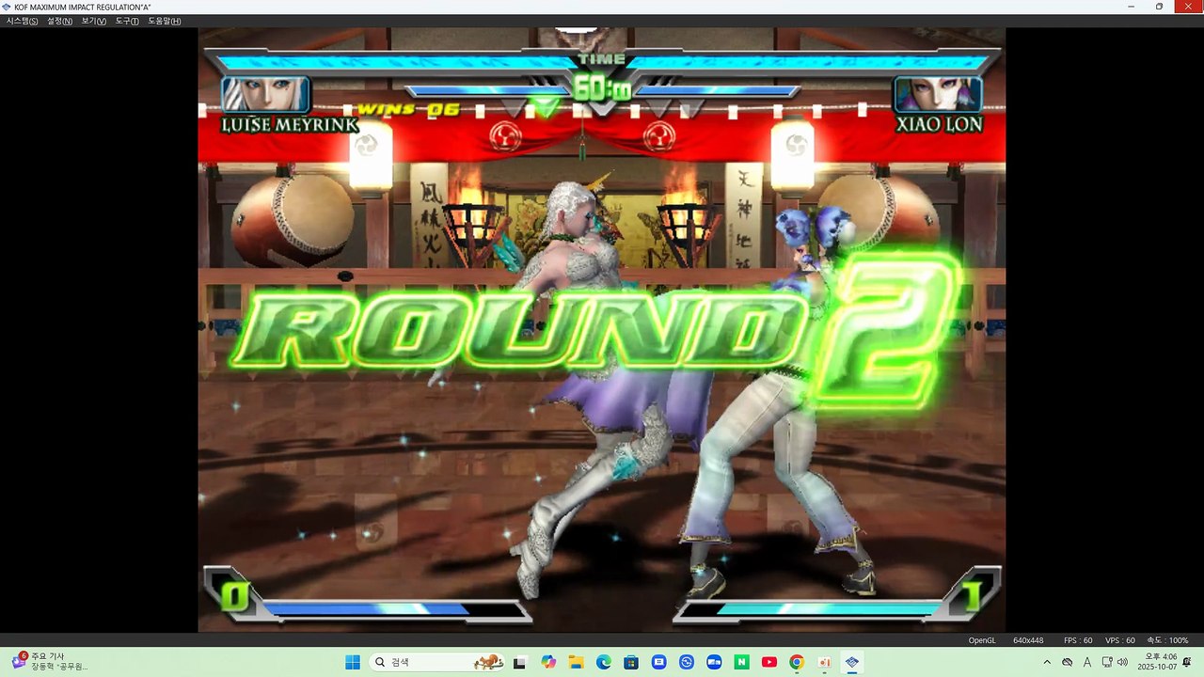Screen dimensions: 1204x677
Task: Click player two's bottom power gauge
Action: click(x=809, y=609)
